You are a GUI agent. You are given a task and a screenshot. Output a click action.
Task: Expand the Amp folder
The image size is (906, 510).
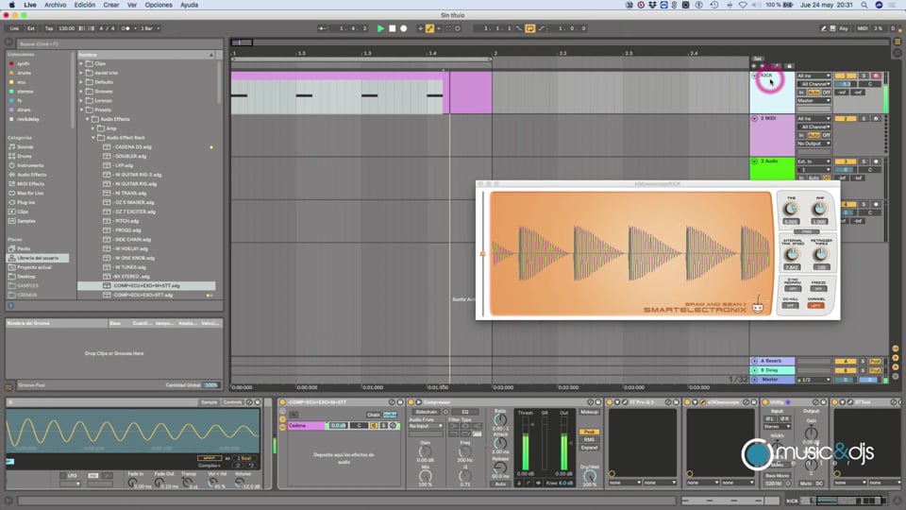coord(93,128)
